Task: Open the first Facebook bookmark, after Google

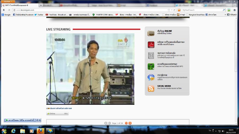Action: coord(23,15)
